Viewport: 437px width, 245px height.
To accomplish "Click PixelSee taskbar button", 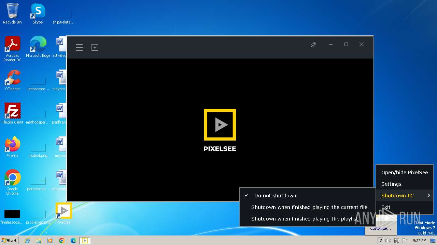I will tap(85, 241).
